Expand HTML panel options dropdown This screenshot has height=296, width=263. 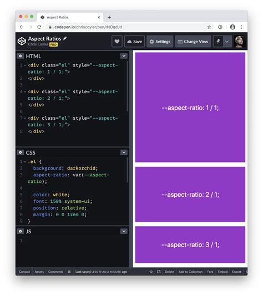(x=124, y=56)
